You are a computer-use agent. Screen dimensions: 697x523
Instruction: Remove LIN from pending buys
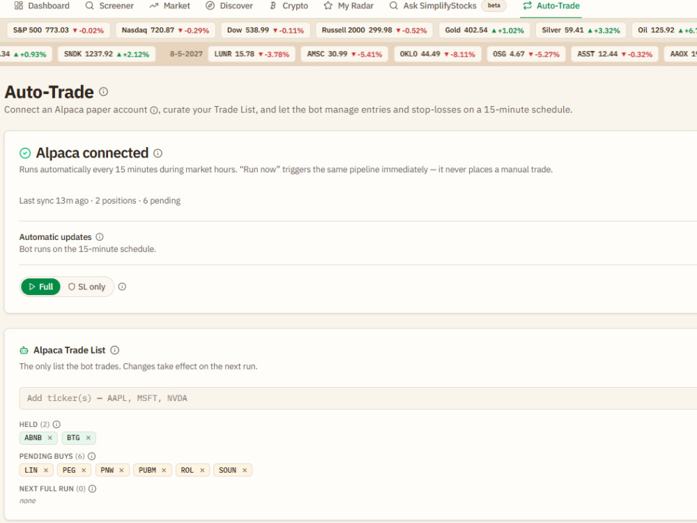coord(46,470)
